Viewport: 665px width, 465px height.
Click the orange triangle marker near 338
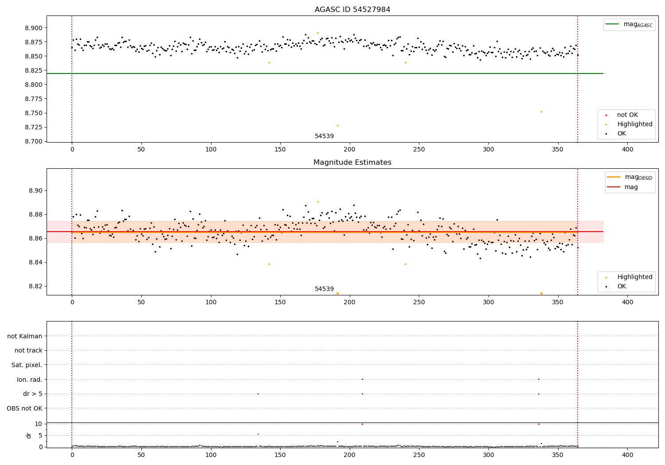[x=541, y=294]
